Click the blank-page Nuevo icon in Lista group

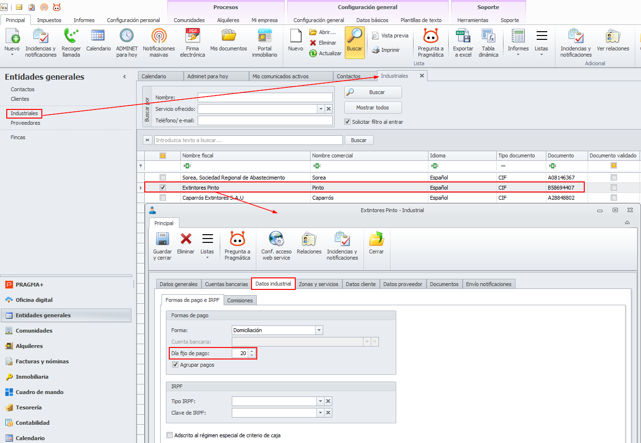(296, 40)
